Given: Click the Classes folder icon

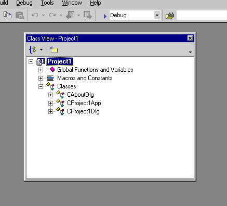Looking at the screenshot, I should click(50, 86).
